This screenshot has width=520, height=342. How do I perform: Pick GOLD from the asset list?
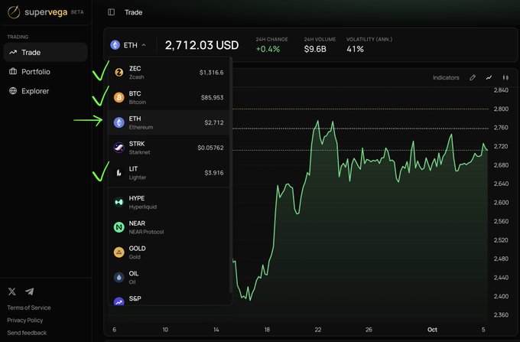click(169, 252)
